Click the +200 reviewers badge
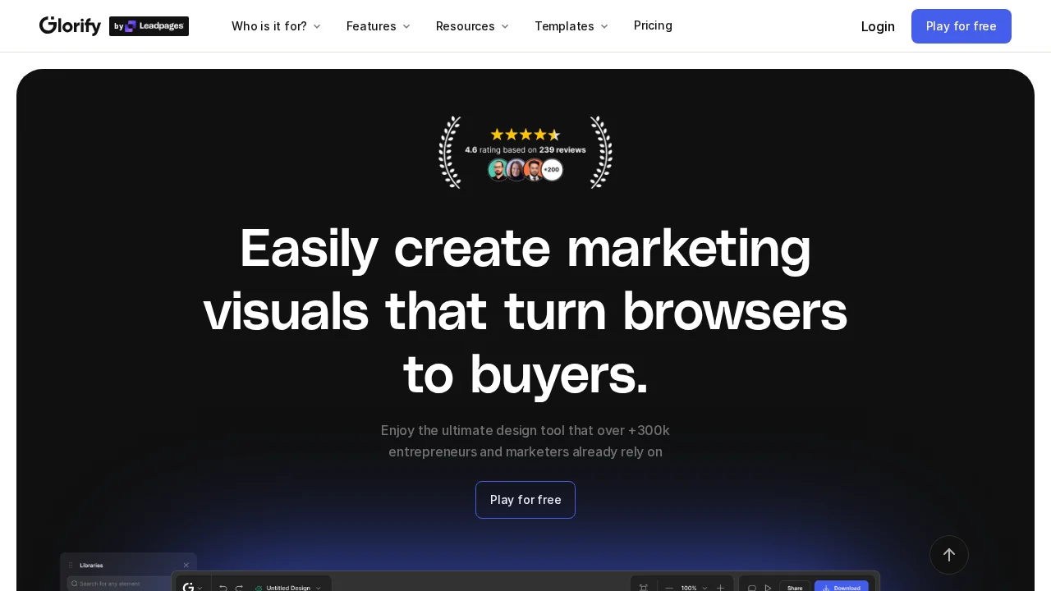This screenshot has width=1051, height=591. tap(552, 170)
